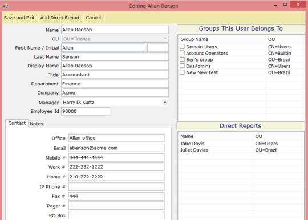Image resolution: width=308 pixels, height=220 pixels.
Task: Click the empty Pager # field
Action: (116, 206)
